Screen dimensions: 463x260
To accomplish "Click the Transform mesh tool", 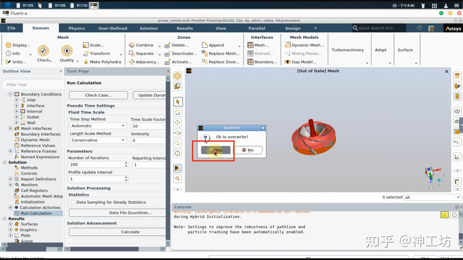I will (x=96, y=54).
